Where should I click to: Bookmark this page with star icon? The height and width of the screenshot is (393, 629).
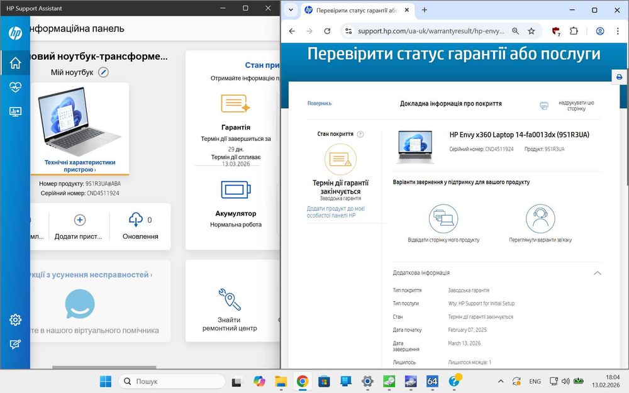531,31
